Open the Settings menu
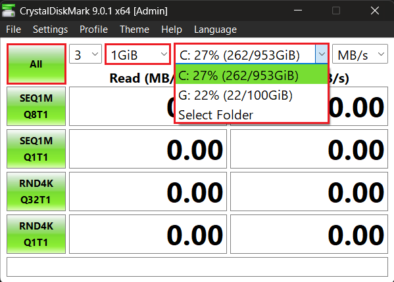This screenshot has width=394, height=282. 50,30
